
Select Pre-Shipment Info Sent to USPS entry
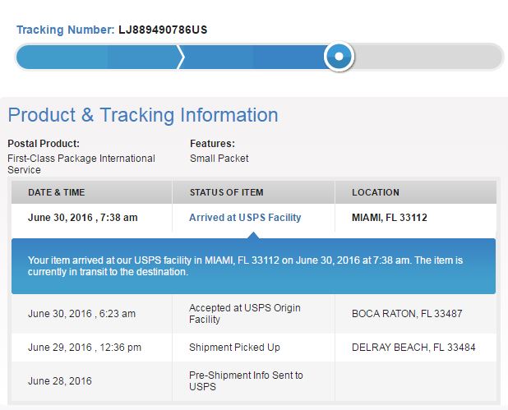pyautogui.click(x=246, y=381)
